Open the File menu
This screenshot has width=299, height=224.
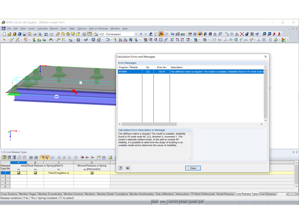(9, 29)
